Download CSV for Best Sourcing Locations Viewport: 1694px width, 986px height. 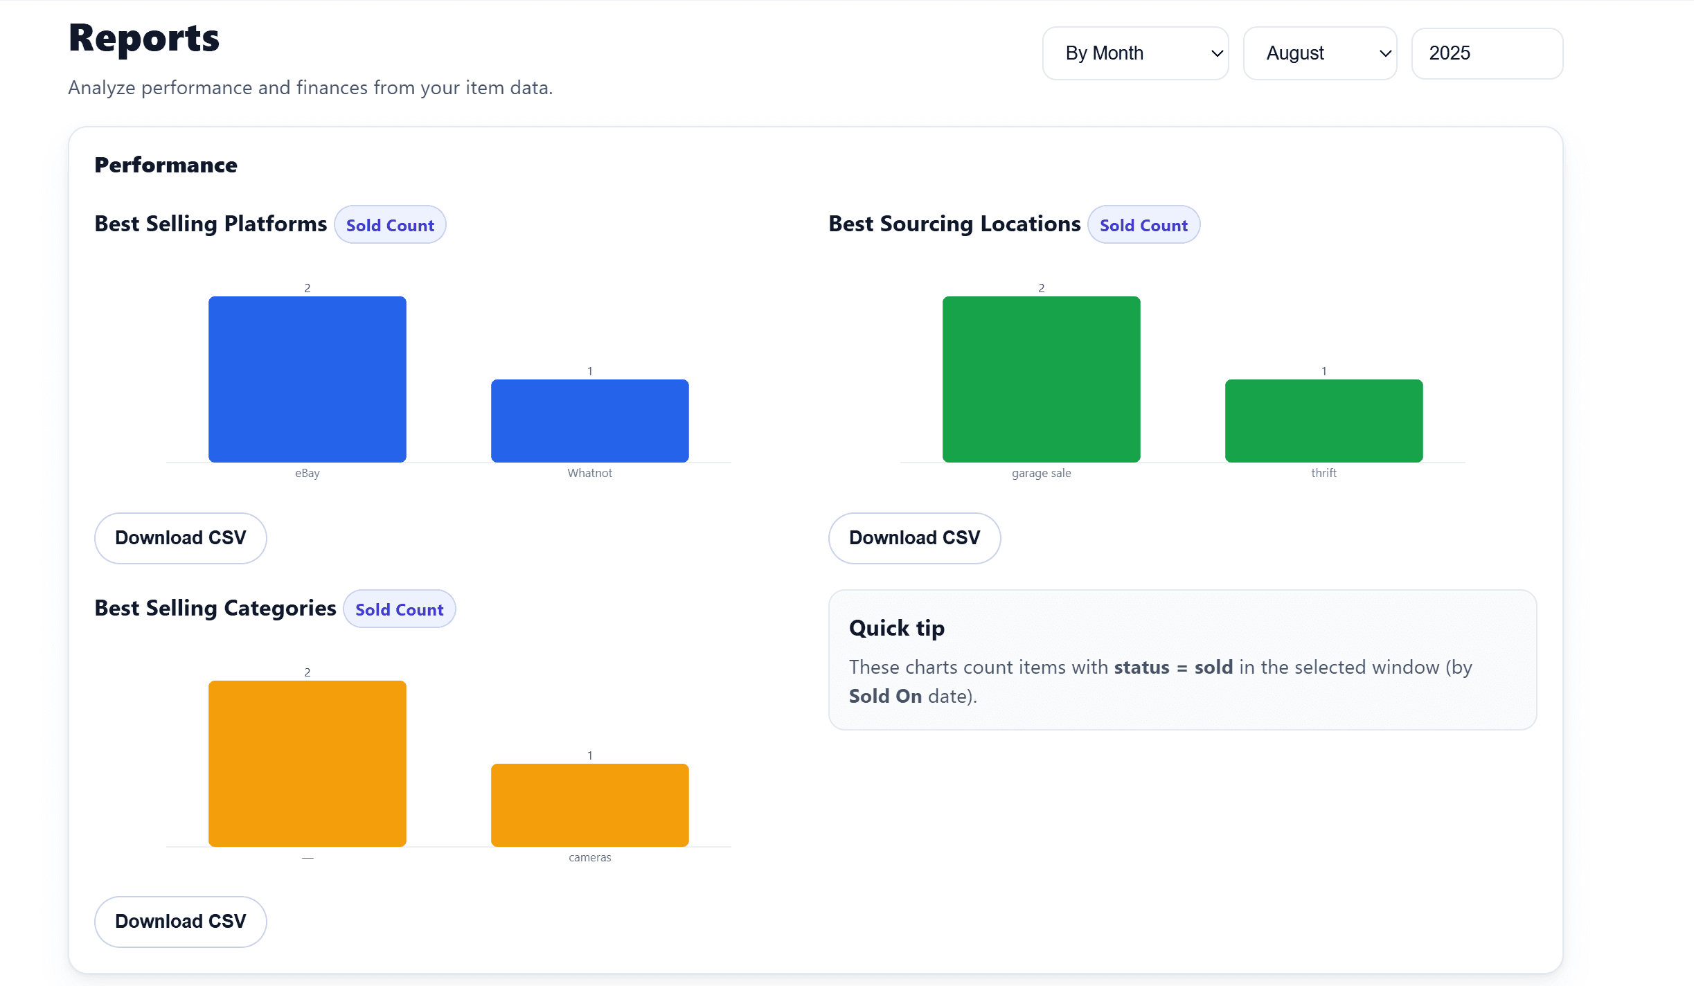[x=913, y=538]
